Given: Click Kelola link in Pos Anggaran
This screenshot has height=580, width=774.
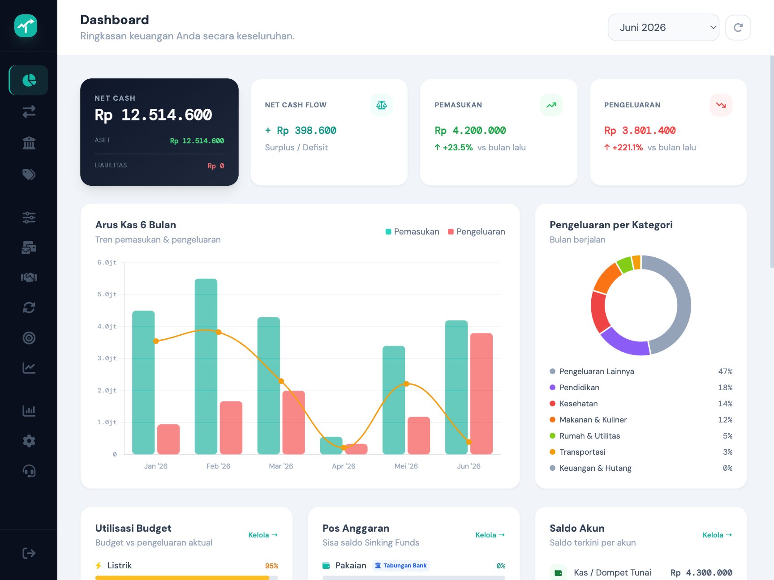Looking at the screenshot, I should point(490,535).
